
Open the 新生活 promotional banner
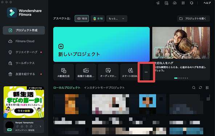point(24,102)
